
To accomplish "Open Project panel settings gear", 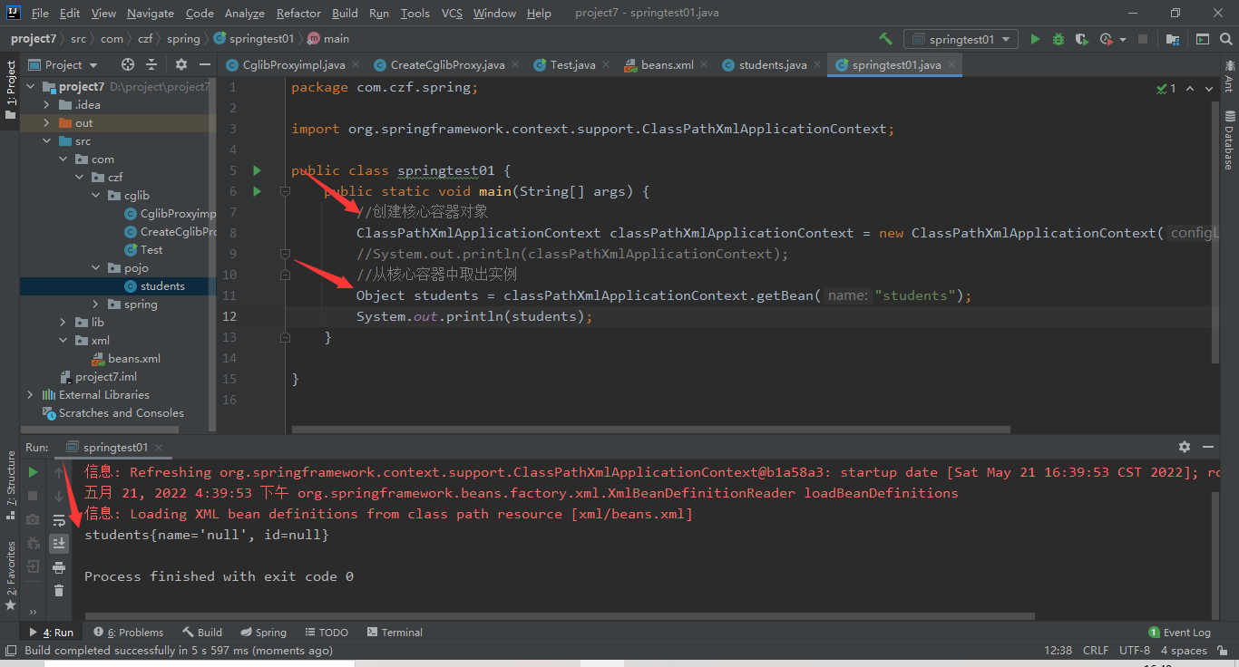I will pyautogui.click(x=181, y=64).
